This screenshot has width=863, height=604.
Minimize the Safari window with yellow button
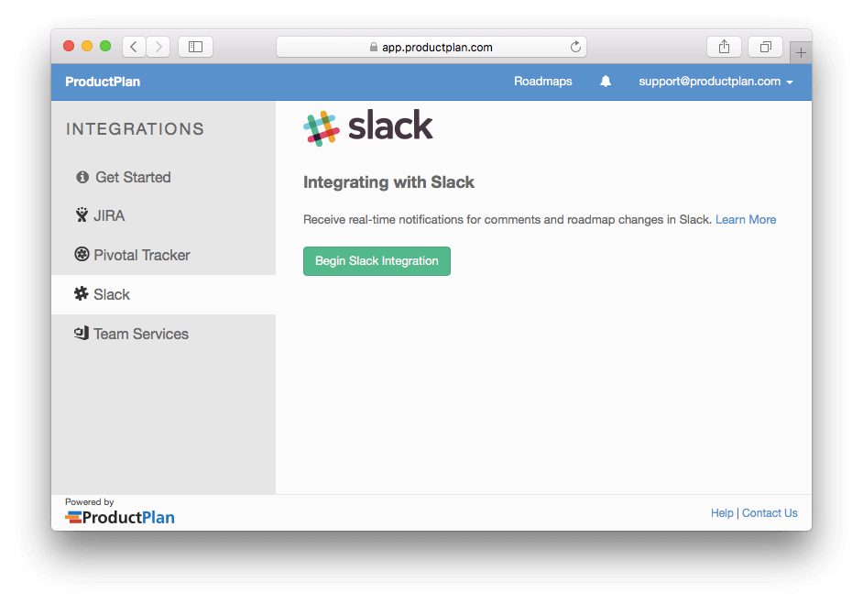(87, 46)
